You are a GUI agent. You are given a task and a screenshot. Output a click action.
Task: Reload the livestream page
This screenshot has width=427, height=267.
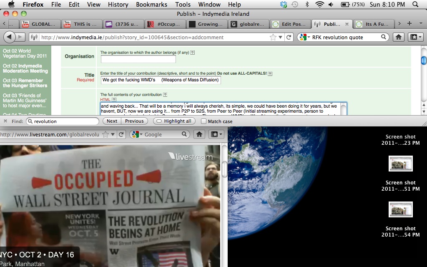[121, 134]
